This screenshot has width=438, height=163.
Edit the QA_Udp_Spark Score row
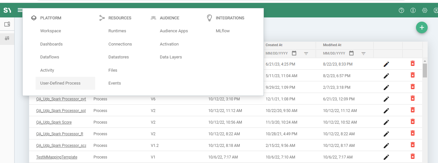point(386,122)
